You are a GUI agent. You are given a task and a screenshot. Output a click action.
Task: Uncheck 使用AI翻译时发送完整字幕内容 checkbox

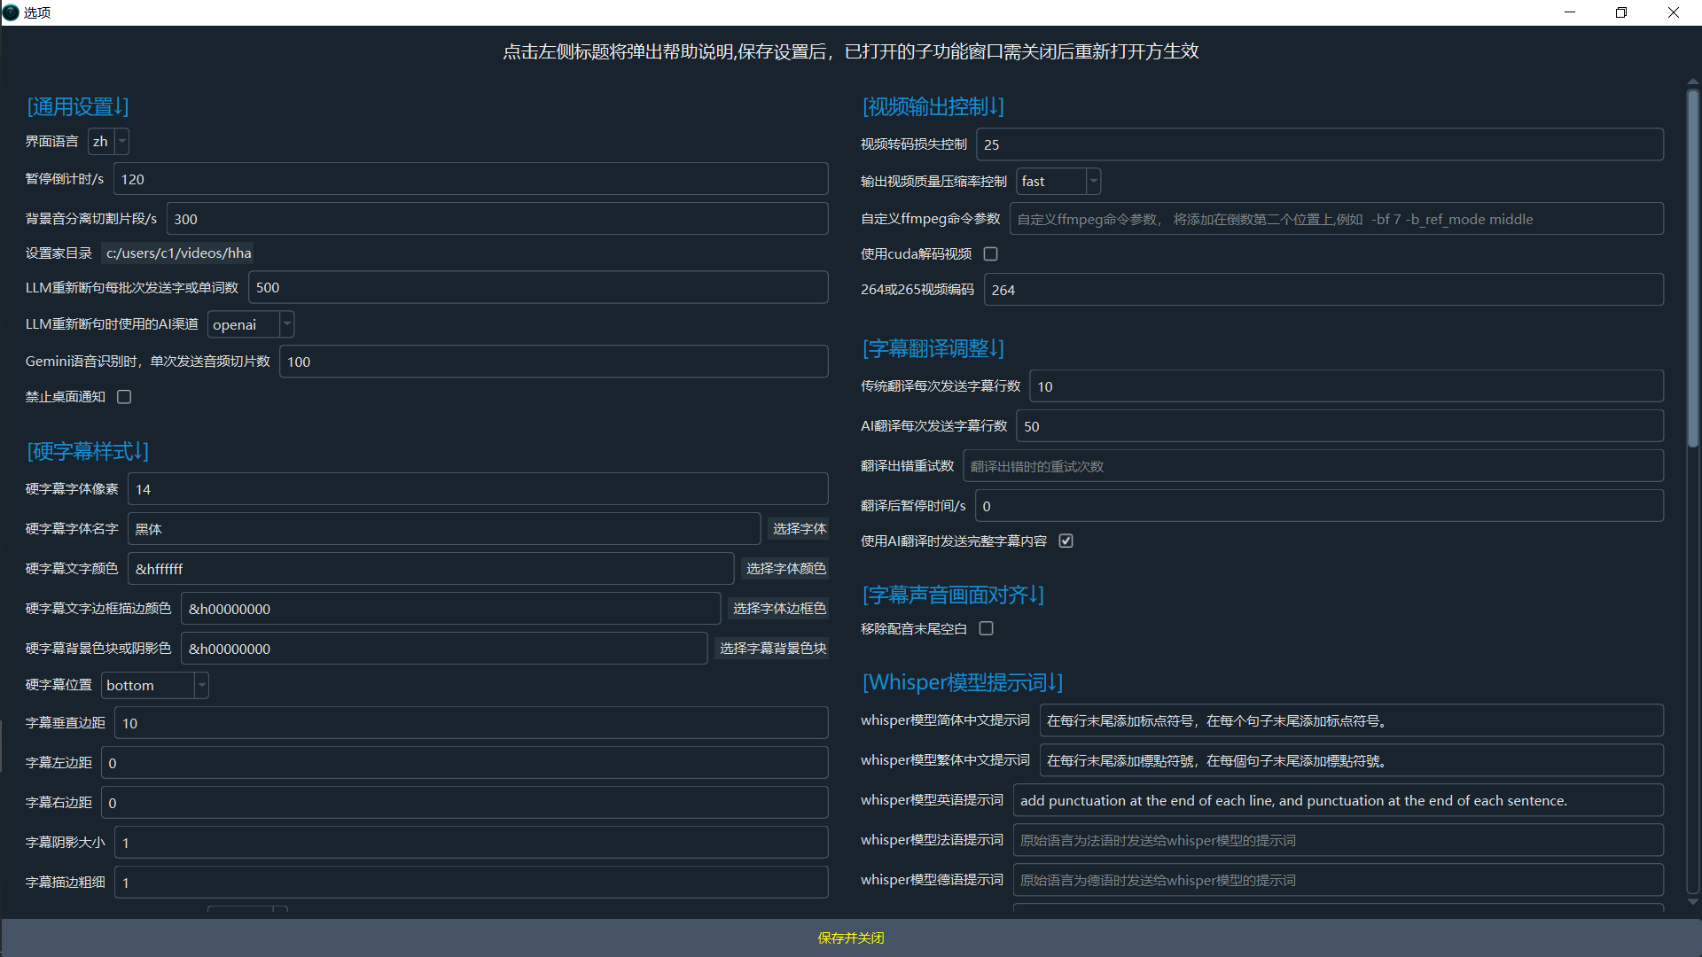pyautogui.click(x=1066, y=541)
